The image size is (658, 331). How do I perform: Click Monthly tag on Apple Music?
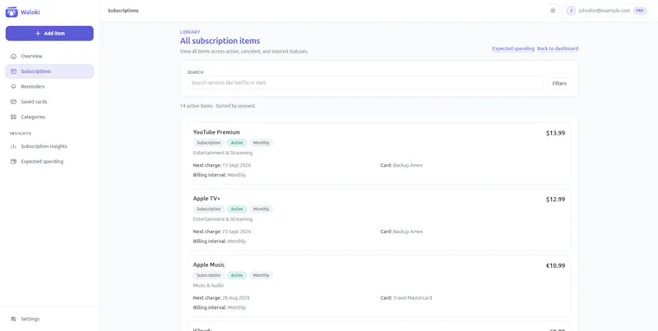coord(261,275)
